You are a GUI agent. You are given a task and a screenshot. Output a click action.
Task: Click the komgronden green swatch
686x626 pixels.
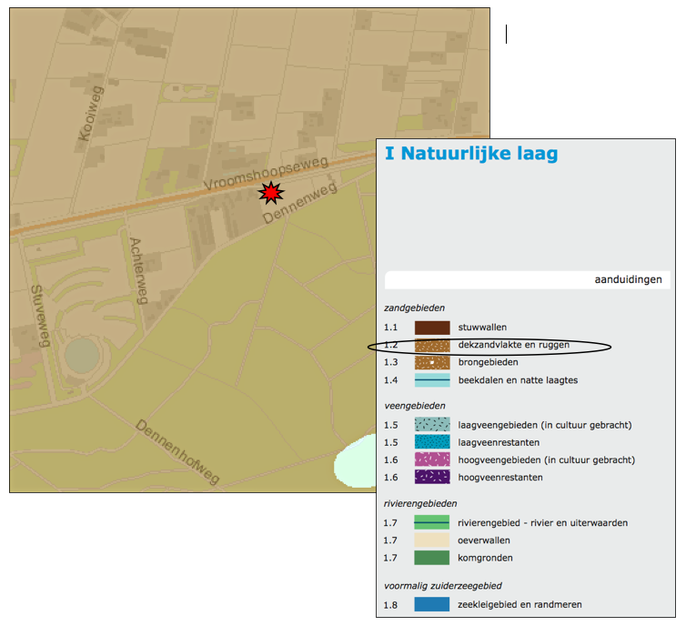[x=431, y=558]
